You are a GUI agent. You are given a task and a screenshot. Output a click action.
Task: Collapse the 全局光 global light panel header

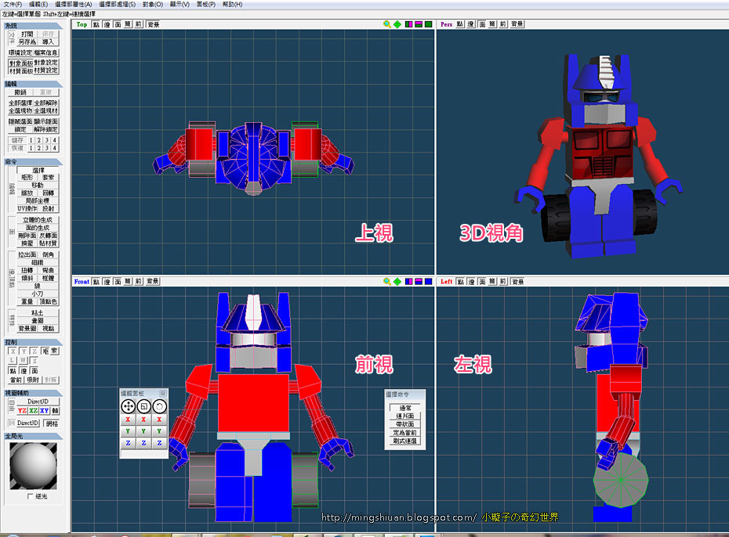(33, 436)
